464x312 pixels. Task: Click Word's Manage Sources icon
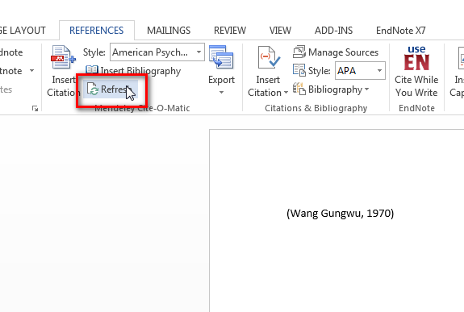pos(299,52)
